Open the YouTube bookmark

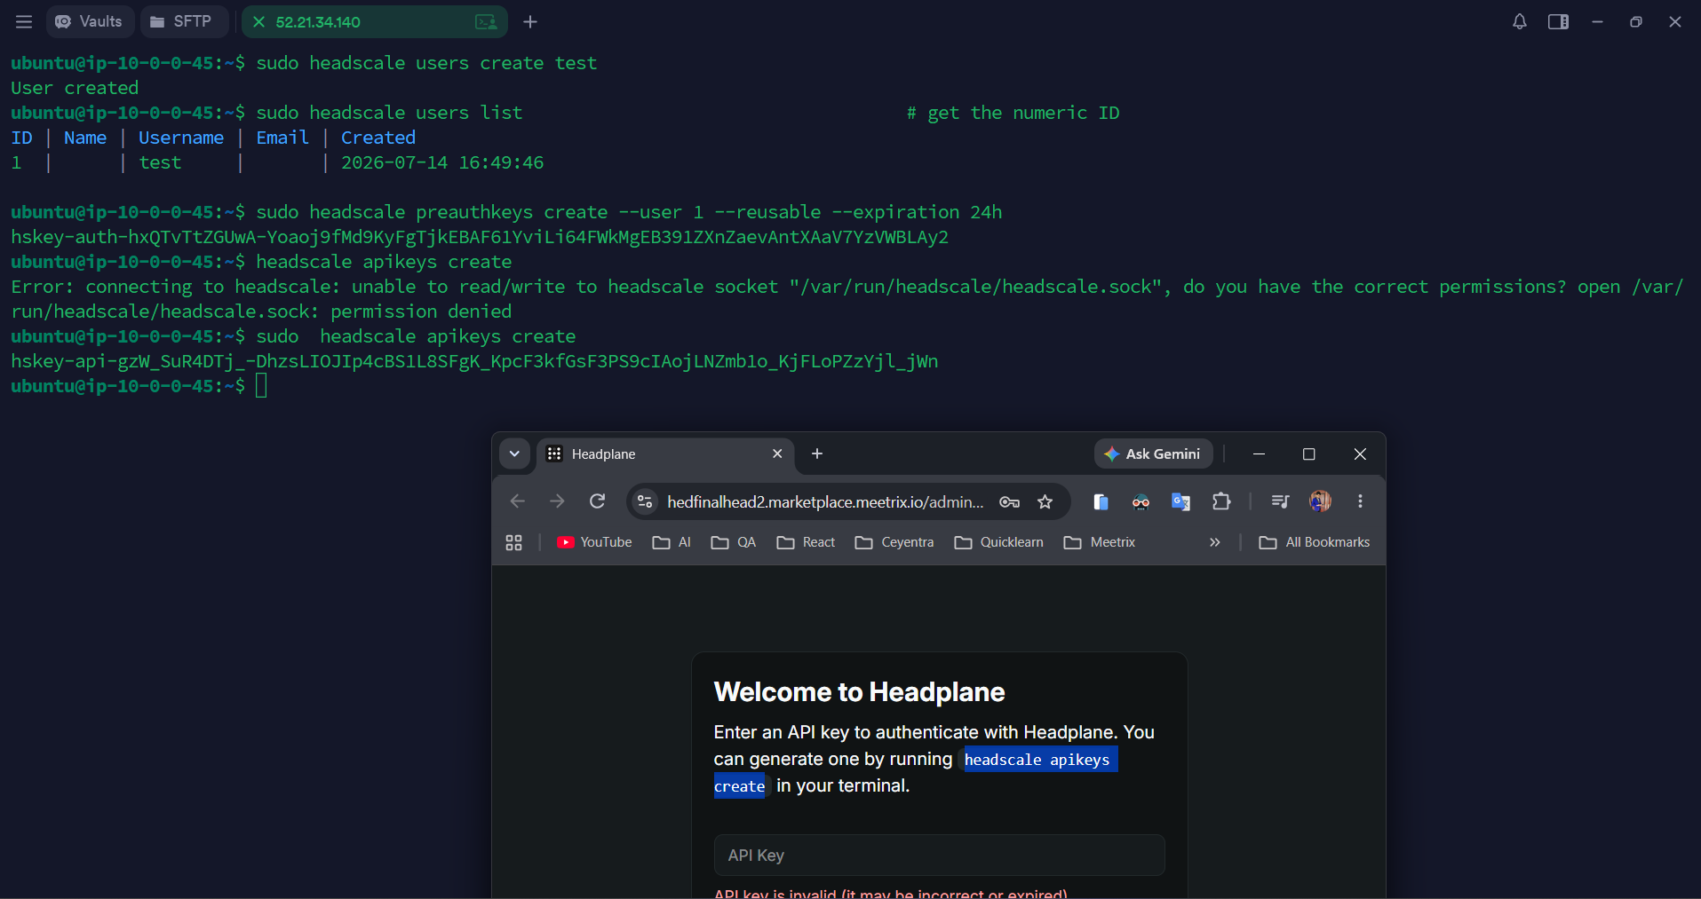click(x=594, y=542)
